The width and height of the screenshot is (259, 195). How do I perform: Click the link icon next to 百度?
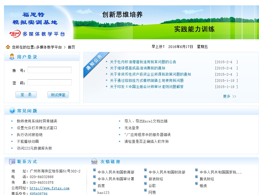pos(95,183)
